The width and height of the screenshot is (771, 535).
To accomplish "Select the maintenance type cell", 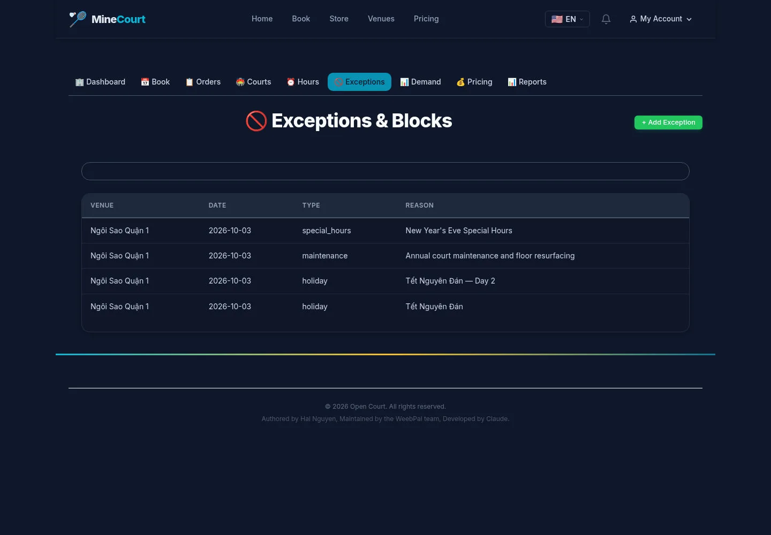I will point(325,256).
